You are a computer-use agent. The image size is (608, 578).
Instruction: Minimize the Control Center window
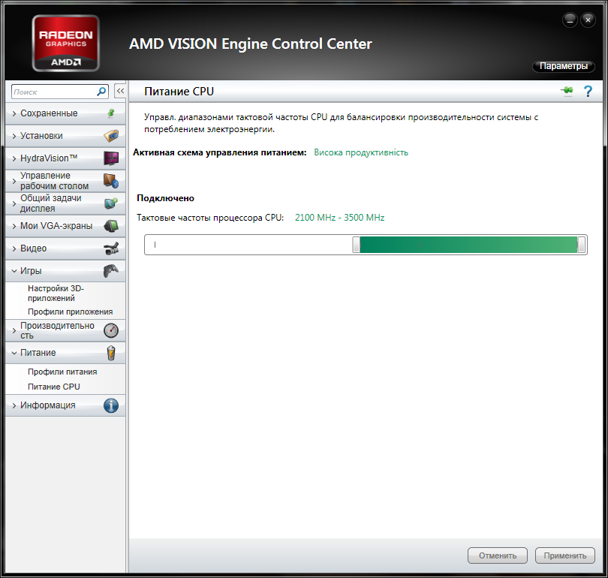coord(570,20)
